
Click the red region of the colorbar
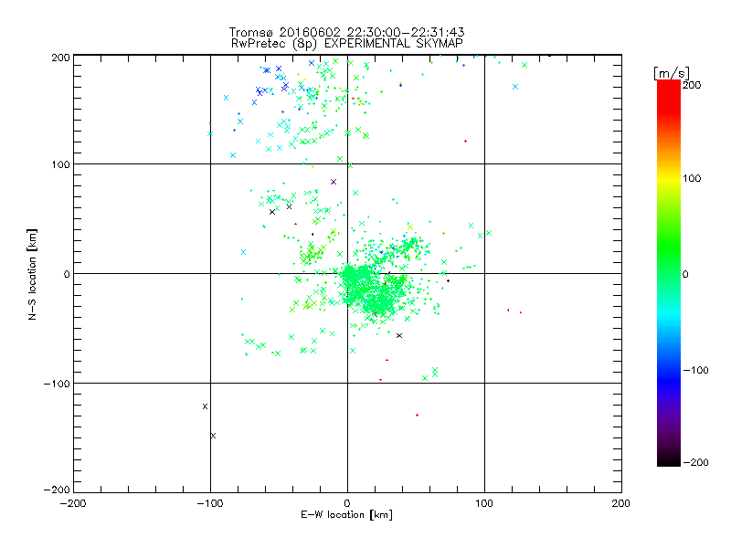point(669,96)
